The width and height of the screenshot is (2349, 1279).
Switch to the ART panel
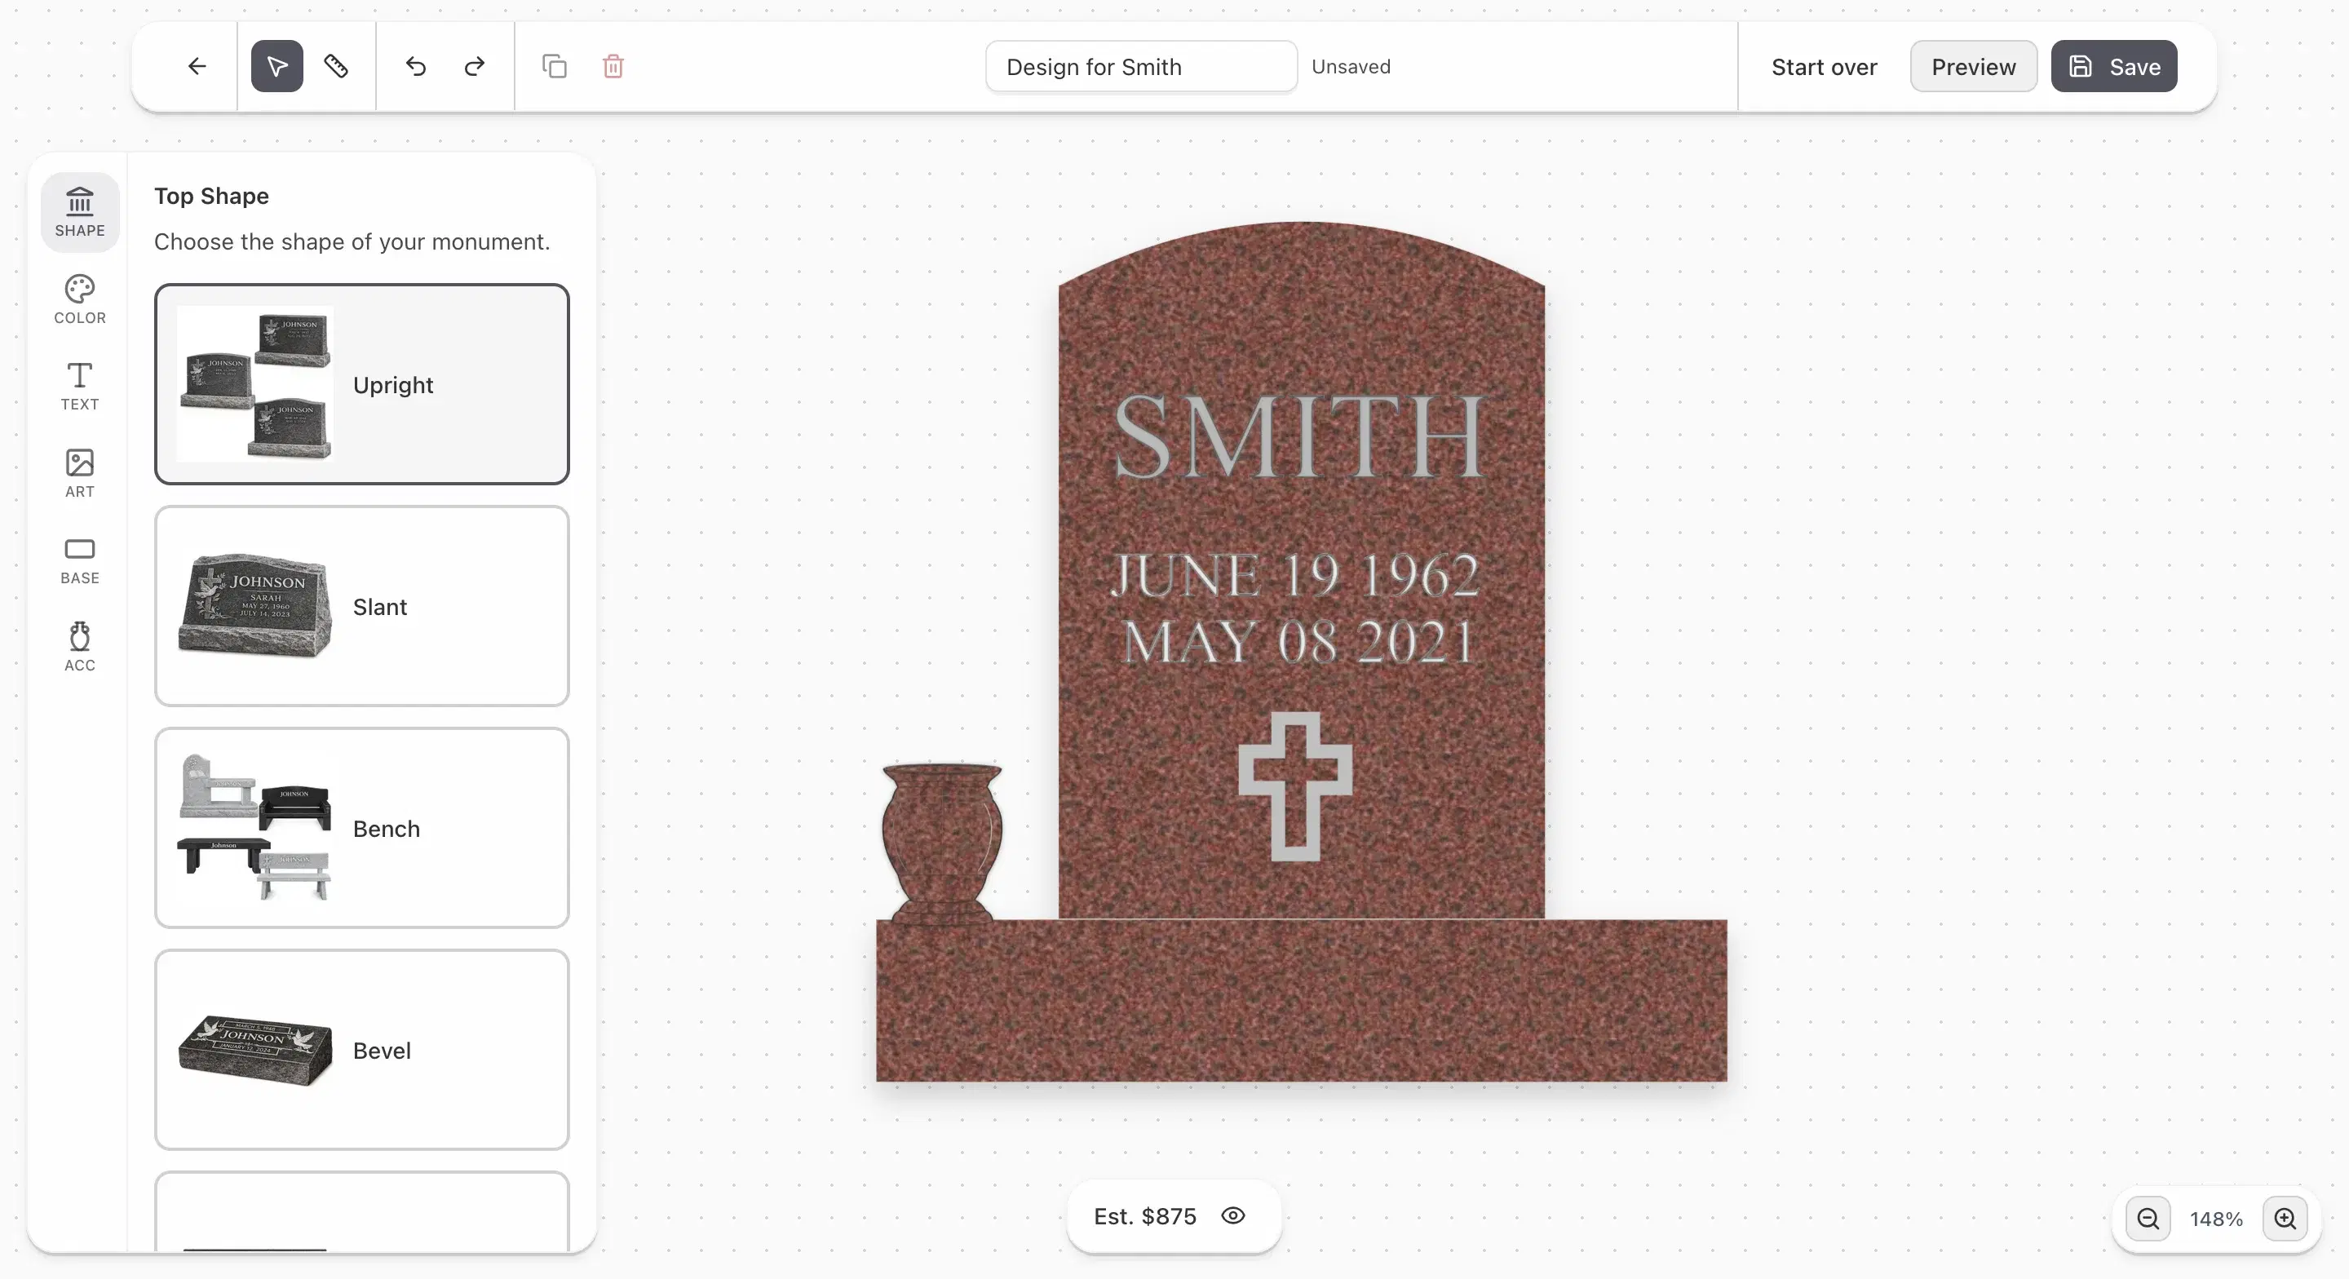pyautogui.click(x=79, y=472)
